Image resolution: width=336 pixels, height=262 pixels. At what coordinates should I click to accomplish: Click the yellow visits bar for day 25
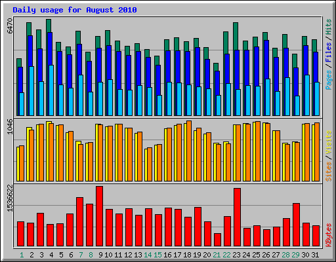tap(254, 151)
